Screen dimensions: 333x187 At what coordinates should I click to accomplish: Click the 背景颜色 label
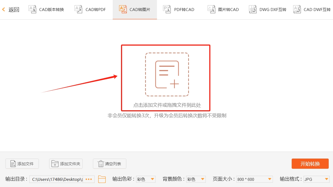pos(174,179)
